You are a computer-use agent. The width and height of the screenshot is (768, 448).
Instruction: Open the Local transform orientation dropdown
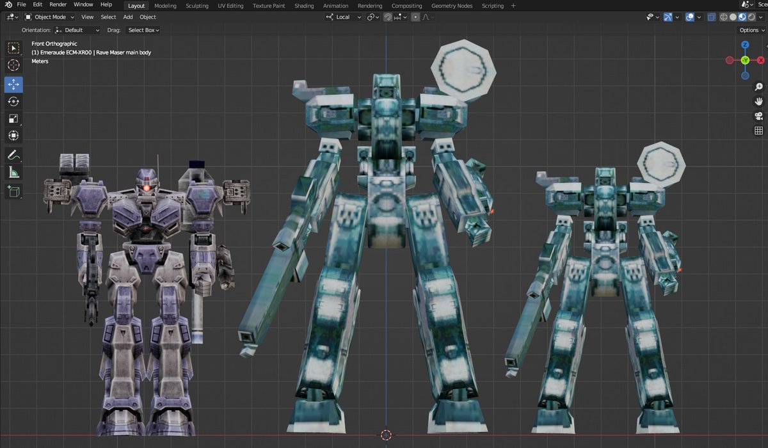point(343,17)
